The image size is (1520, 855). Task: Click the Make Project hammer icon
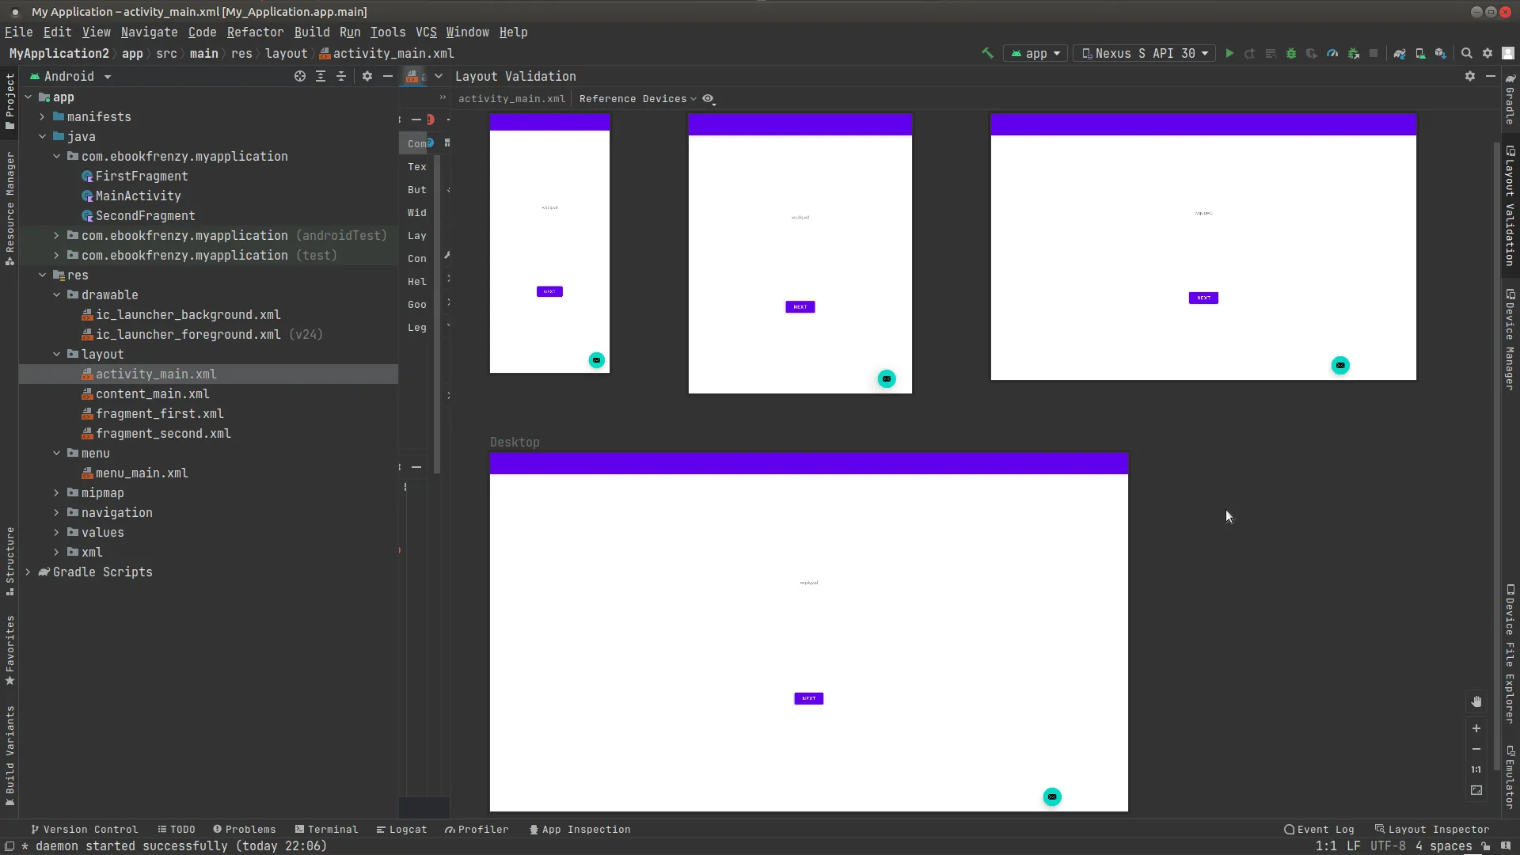[987, 53]
